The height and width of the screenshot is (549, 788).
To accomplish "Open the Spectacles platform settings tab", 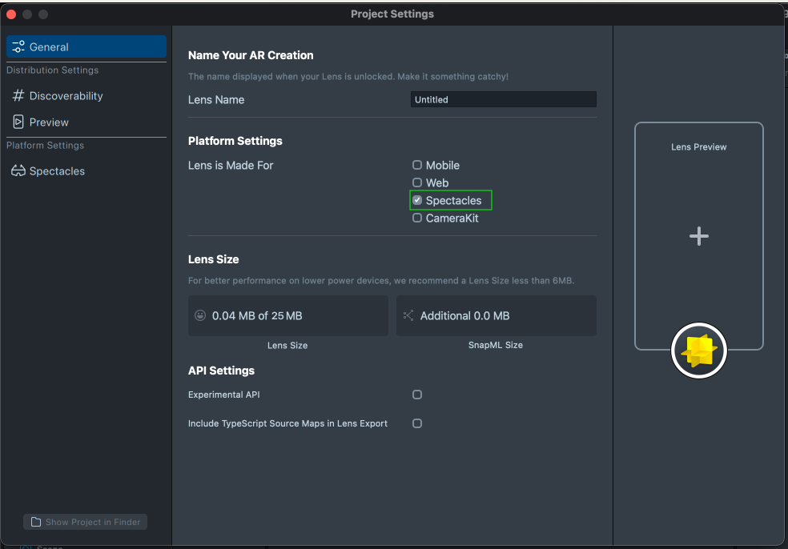I will click(57, 171).
